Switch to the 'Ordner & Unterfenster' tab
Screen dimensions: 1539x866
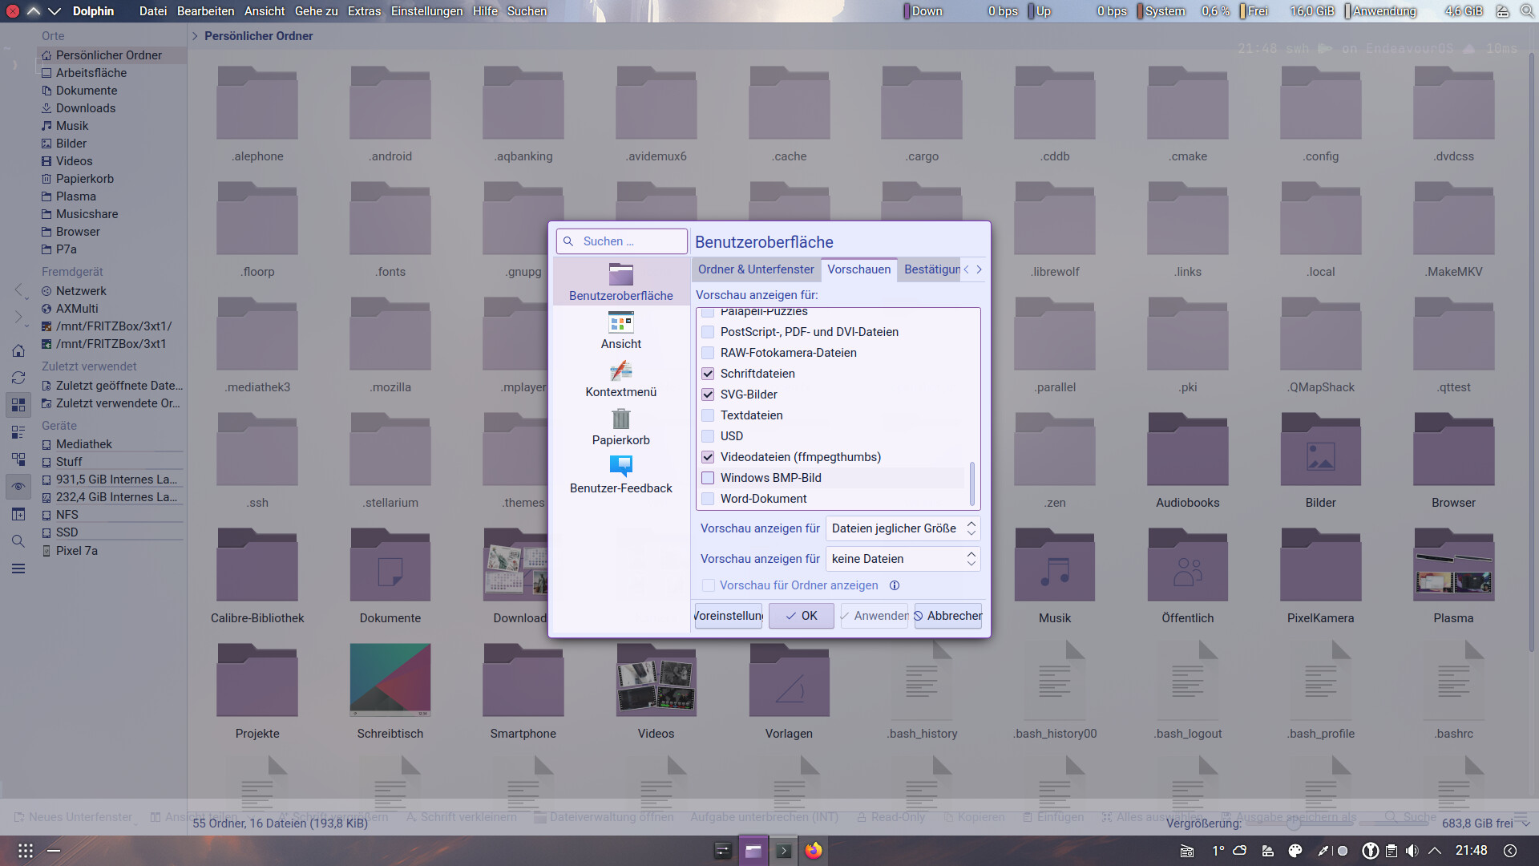click(755, 269)
